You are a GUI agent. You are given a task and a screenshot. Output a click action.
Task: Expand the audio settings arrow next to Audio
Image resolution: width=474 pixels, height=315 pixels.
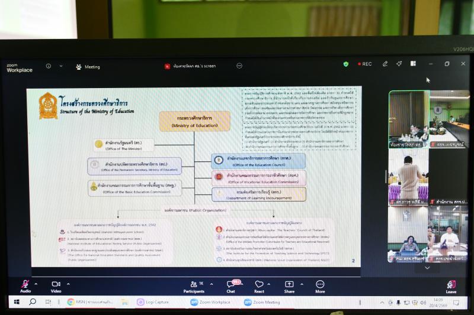[36, 284]
